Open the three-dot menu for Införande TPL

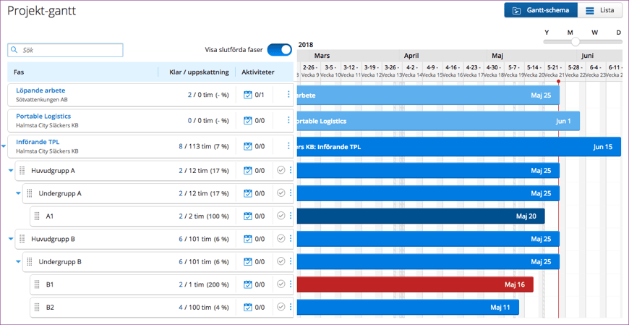click(x=288, y=145)
